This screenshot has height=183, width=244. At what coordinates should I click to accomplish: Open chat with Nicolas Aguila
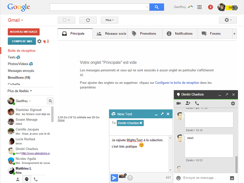[29, 161]
